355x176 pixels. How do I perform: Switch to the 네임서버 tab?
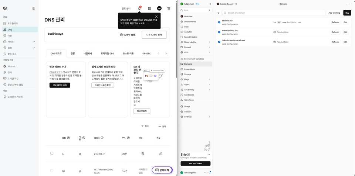(88, 54)
